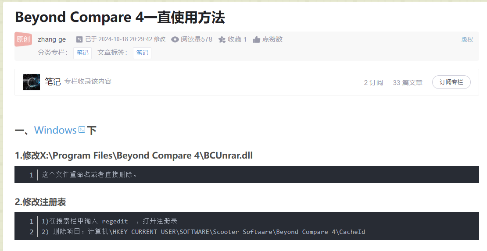Click the 笔记 column thumbnail image
Viewport: 487px width, 251px height.
(32, 82)
